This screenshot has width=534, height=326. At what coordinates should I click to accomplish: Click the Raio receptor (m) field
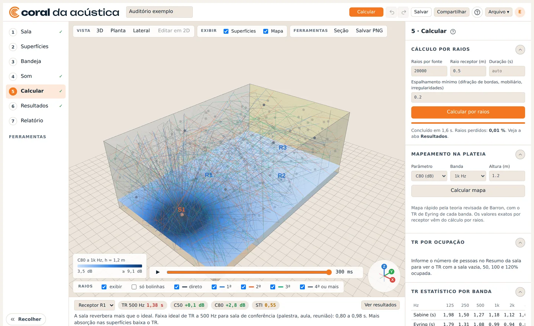pyautogui.click(x=468, y=71)
